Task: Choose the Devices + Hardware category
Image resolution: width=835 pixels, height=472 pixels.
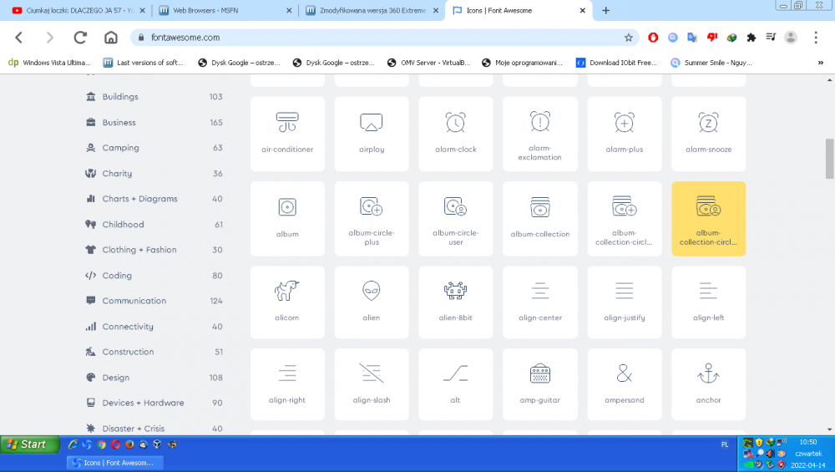Action: [143, 403]
